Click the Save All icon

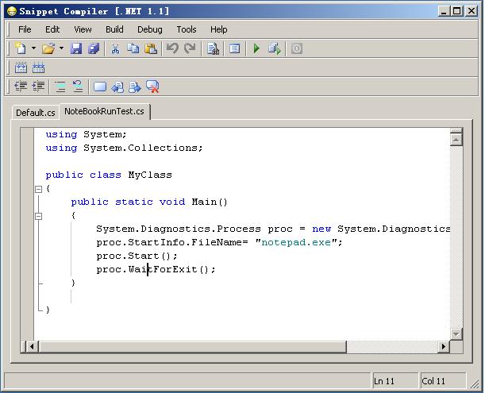[94, 48]
